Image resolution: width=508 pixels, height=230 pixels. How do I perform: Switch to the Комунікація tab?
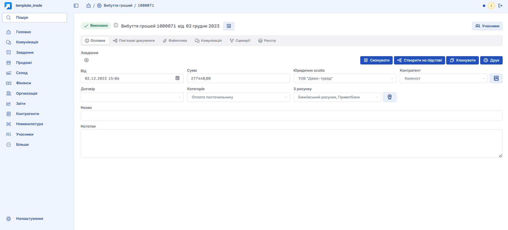tap(208, 41)
